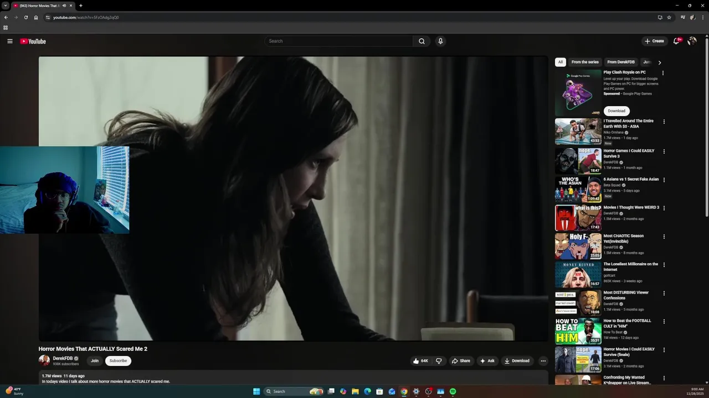709x398 pixels.
Task: Click the Windows taskbar search box
Action: tap(294, 391)
